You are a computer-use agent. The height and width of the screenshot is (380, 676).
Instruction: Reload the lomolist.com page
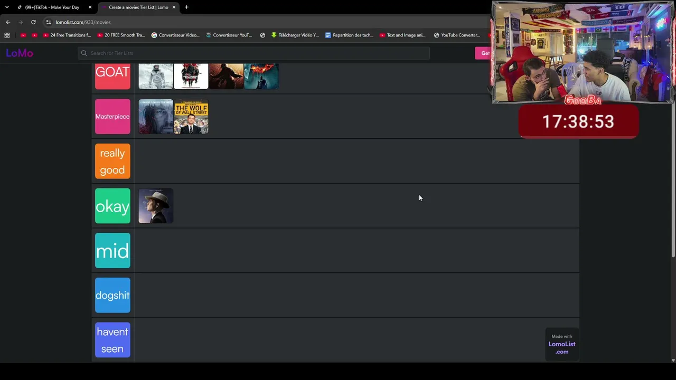tap(33, 22)
